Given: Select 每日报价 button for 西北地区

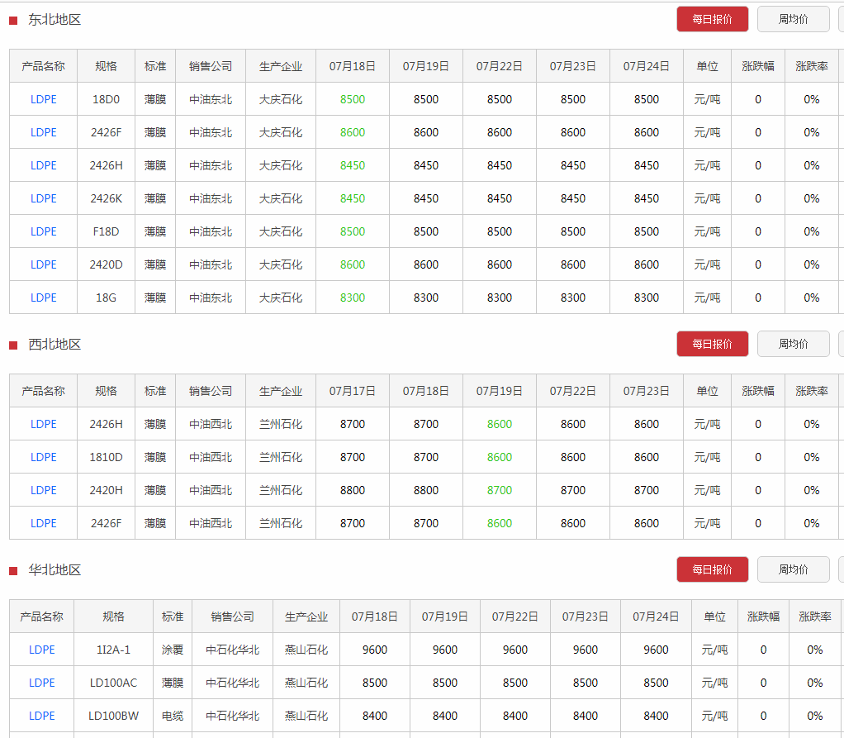Looking at the screenshot, I should pos(712,345).
